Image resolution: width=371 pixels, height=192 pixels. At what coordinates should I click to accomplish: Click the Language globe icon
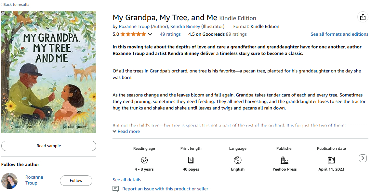[x=238, y=160]
